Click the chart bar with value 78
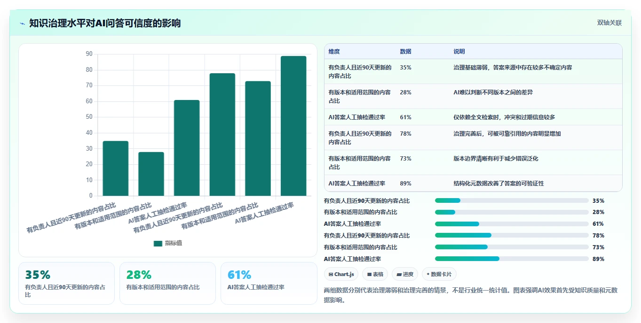The height and width of the screenshot is (323, 641). tap(222, 134)
